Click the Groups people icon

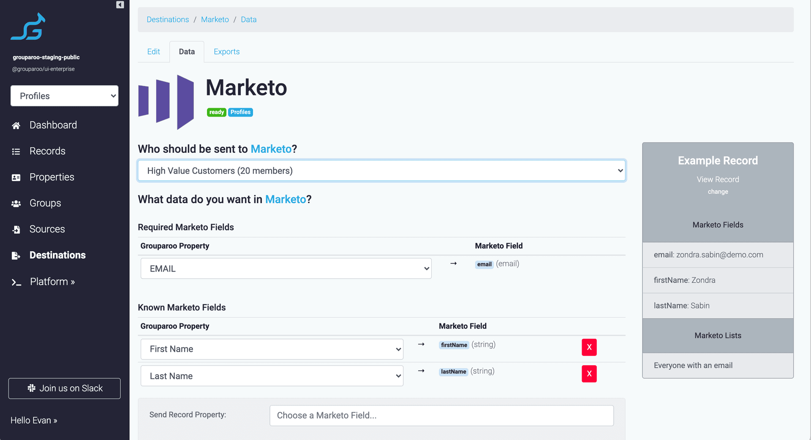pyautogui.click(x=16, y=204)
